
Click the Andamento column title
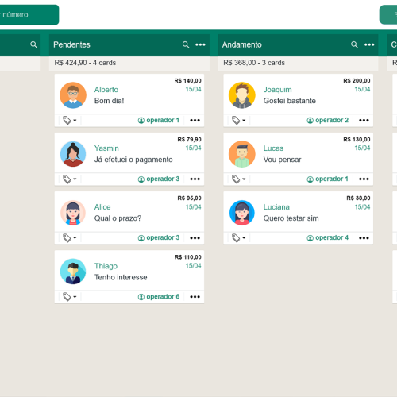tap(242, 44)
